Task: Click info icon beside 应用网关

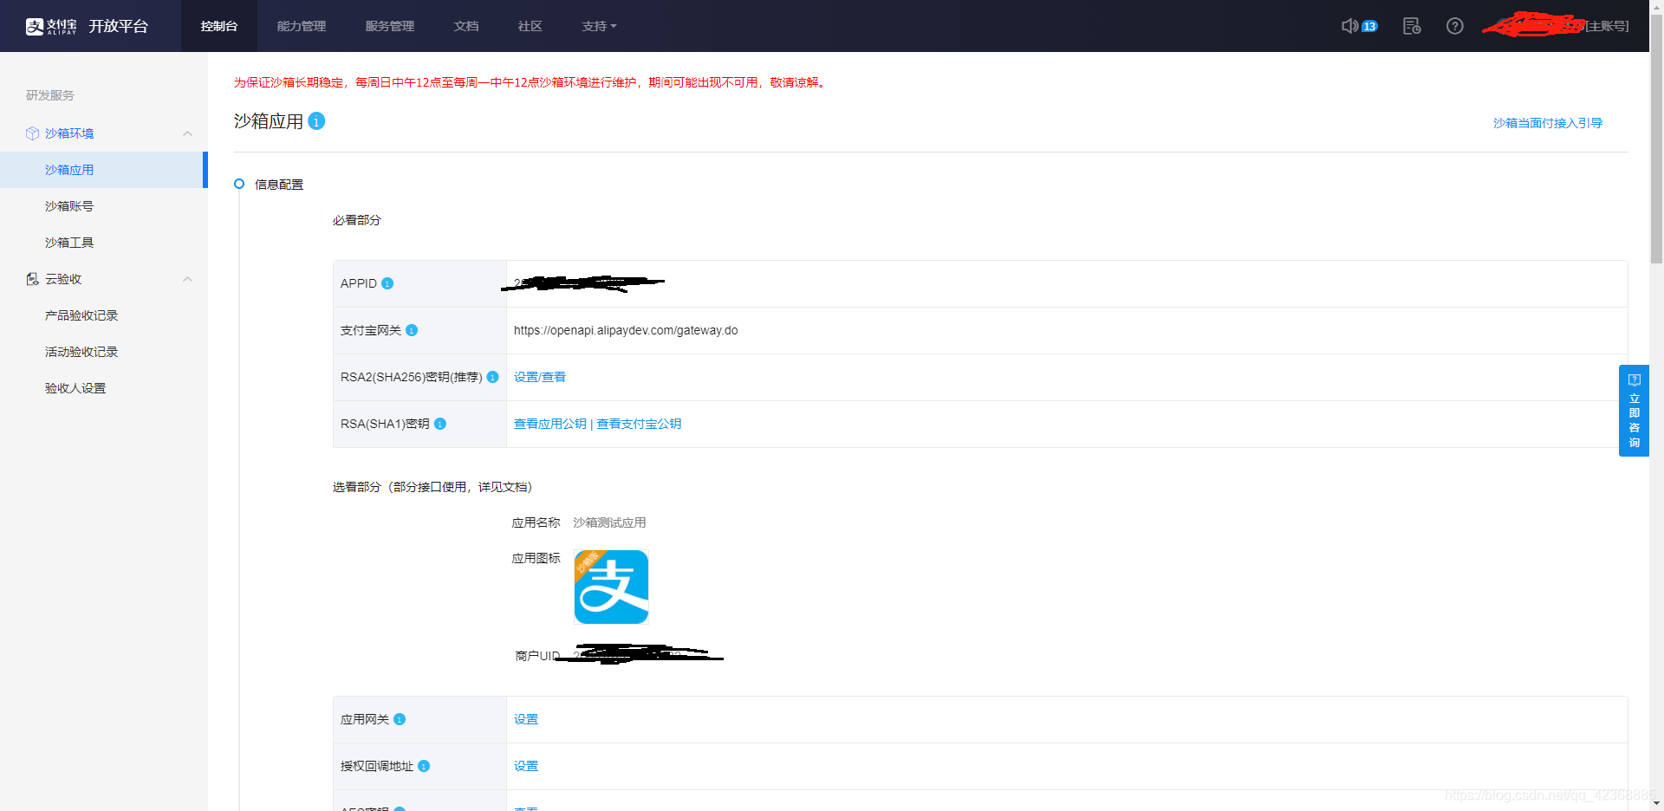Action: [400, 719]
